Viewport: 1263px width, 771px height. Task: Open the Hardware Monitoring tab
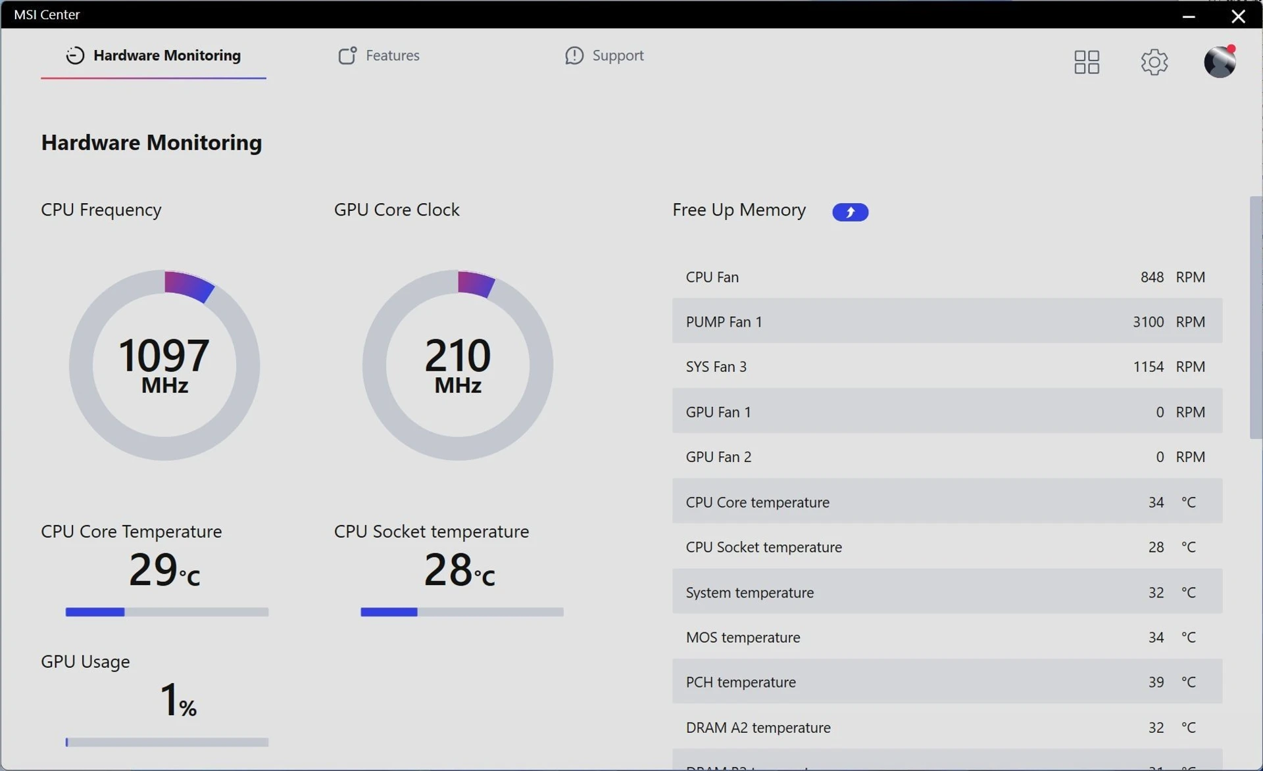(153, 55)
